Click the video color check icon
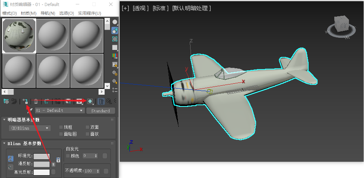Image resolution: width=364 pixels, height=178 pixels. click(x=115, y=56)
